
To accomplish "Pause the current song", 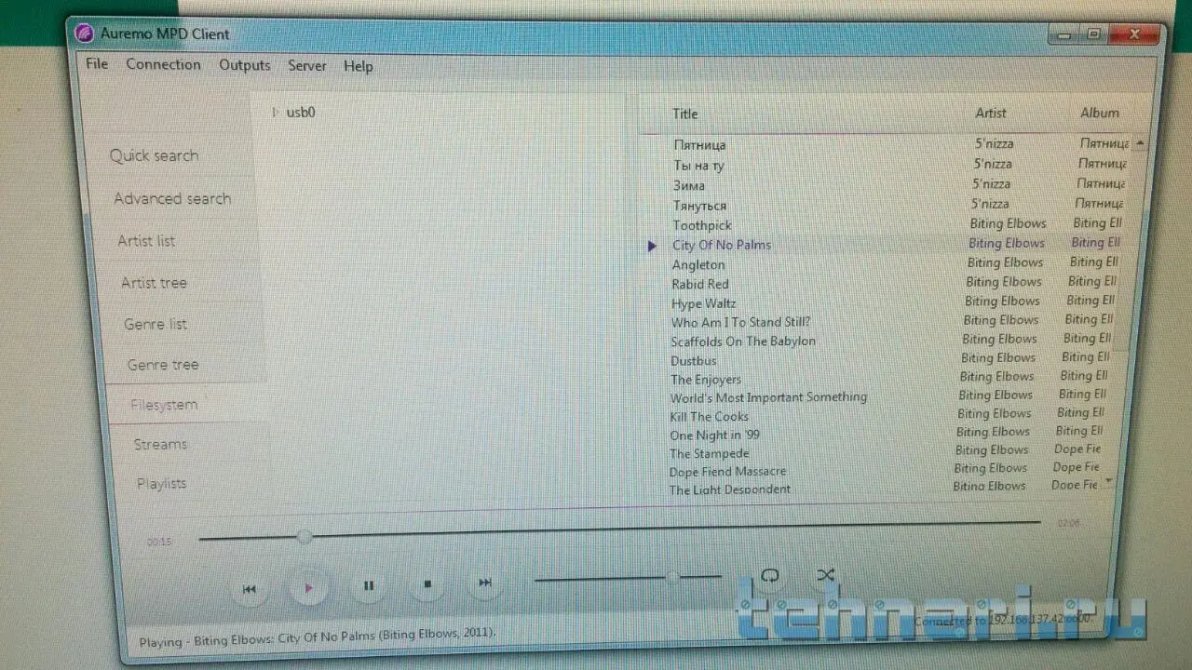I will (x=369, y=585).
